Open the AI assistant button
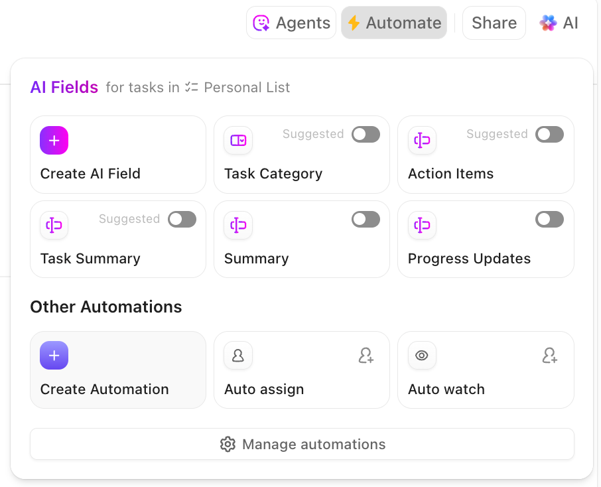 [x=559, y=23]
